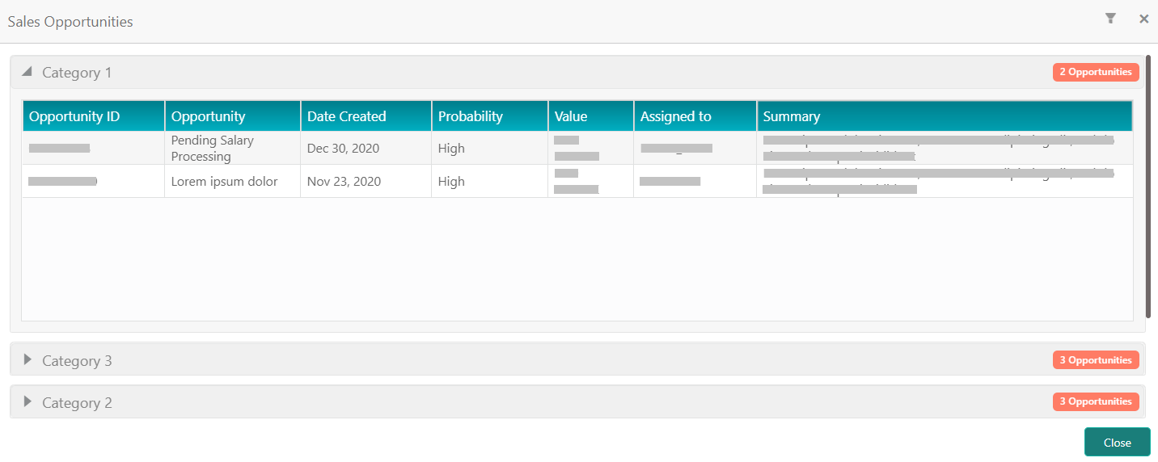This screenshot has height=462, width=1158.
Task: Sort by Assigned to column header
Action: pos(695,116)
